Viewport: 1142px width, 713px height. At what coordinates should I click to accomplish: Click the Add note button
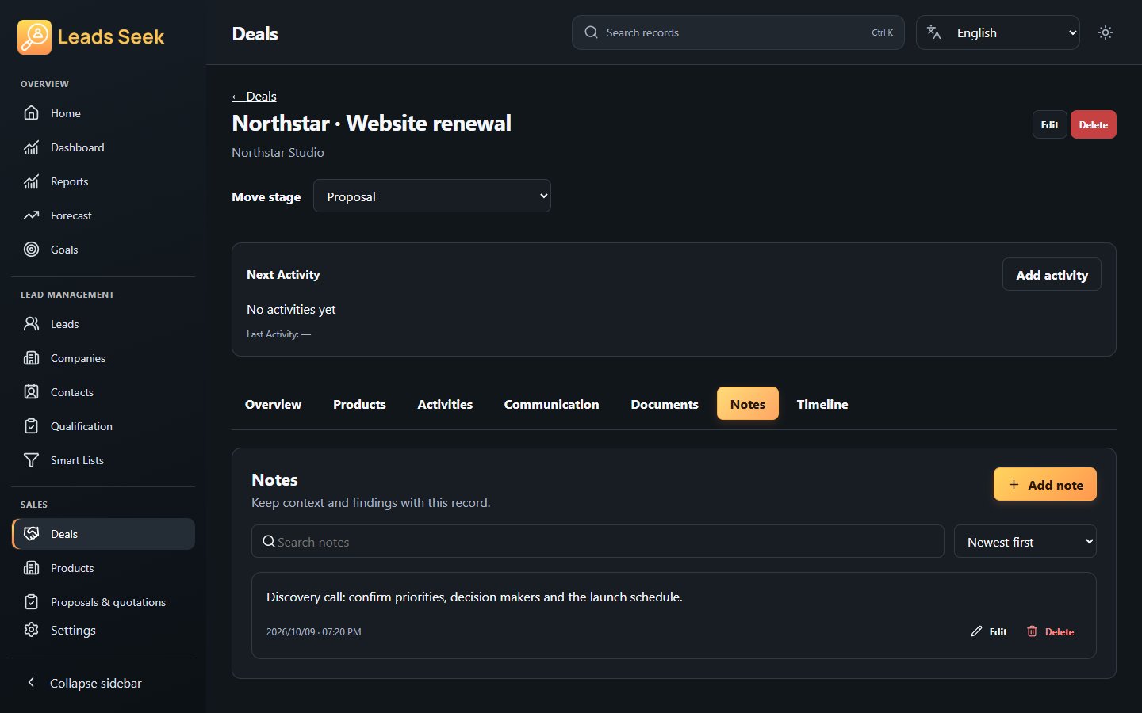click(x=1044, y=484)
